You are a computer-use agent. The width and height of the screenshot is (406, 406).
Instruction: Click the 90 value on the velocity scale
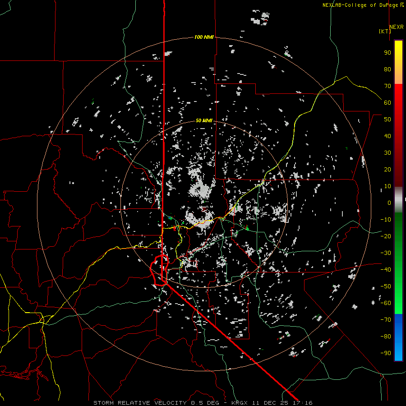388,53
